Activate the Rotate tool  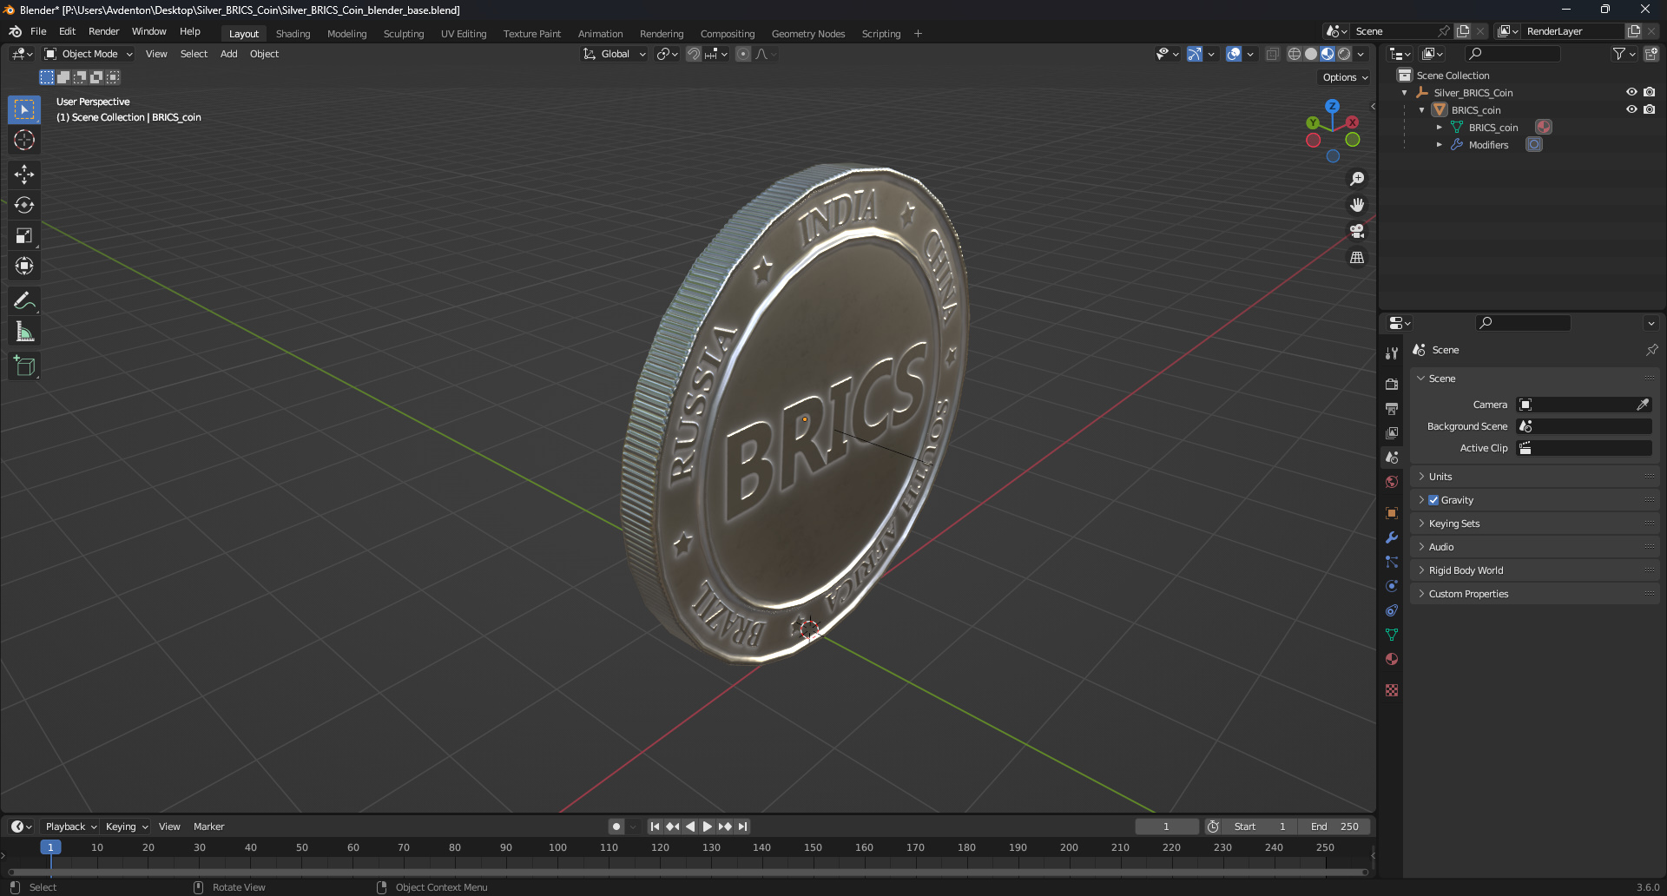[x=24, y=205]
